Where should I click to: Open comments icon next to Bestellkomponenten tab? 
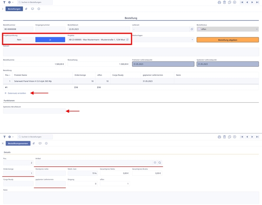tap(40, 143)
